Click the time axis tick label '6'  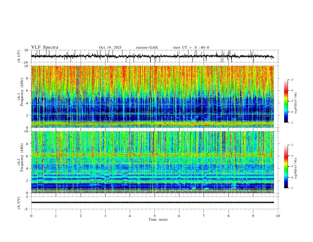pos(179,216)
